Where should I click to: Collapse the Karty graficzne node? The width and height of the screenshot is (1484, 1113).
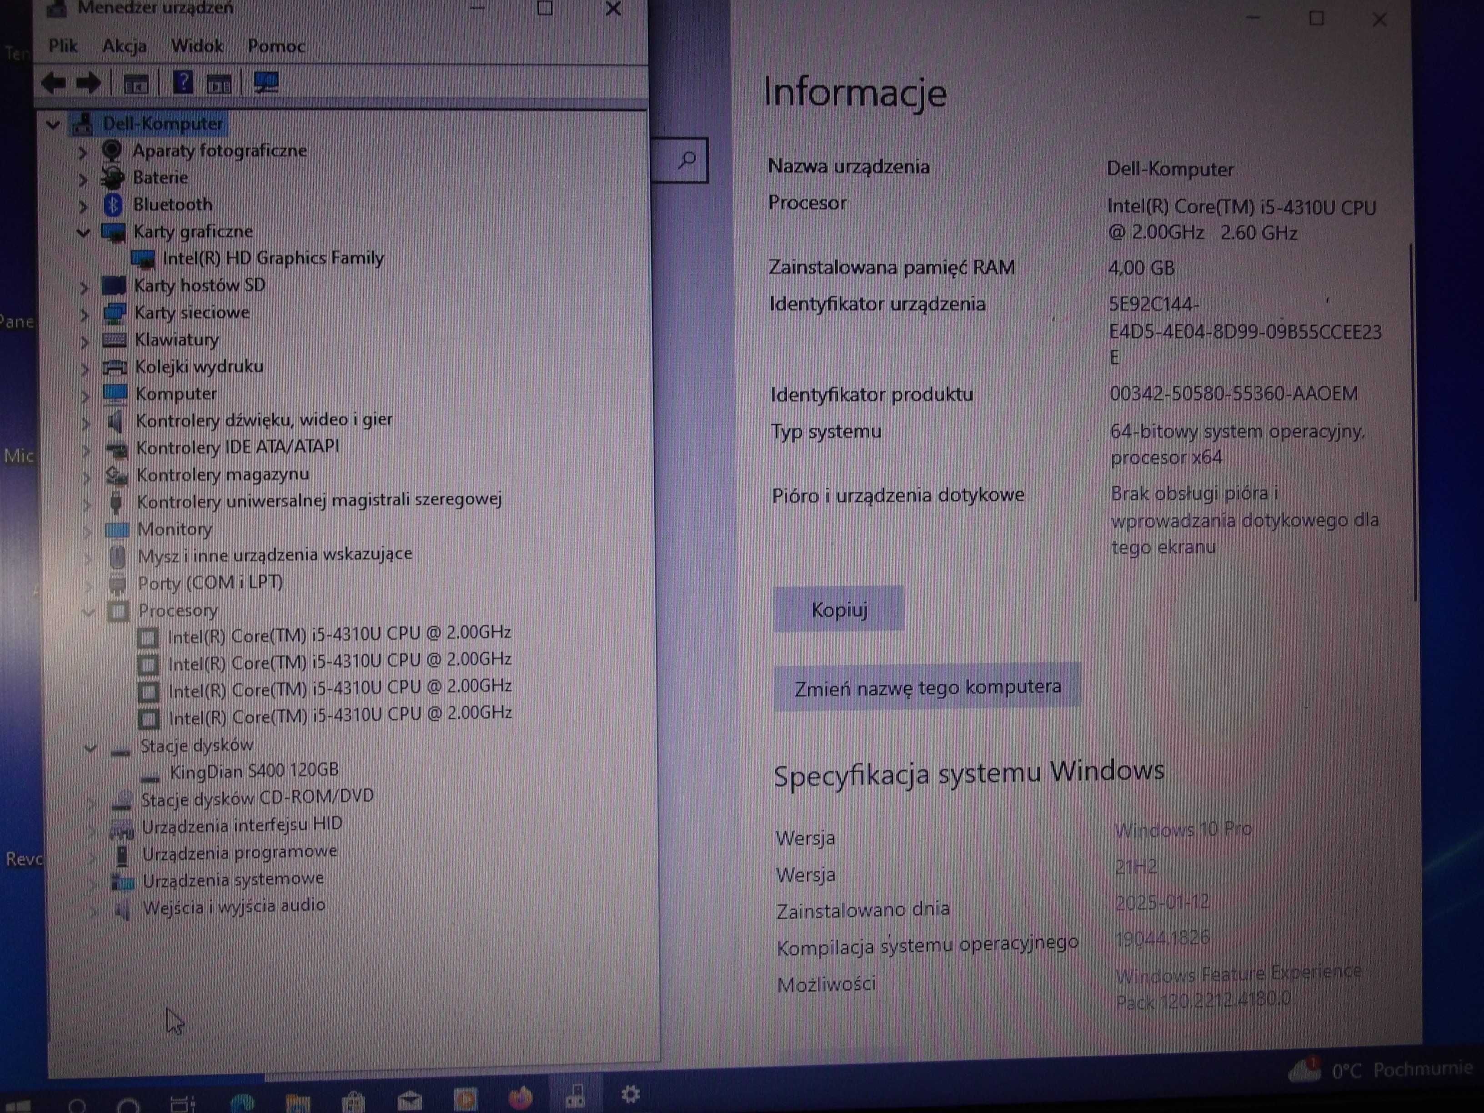83,233
